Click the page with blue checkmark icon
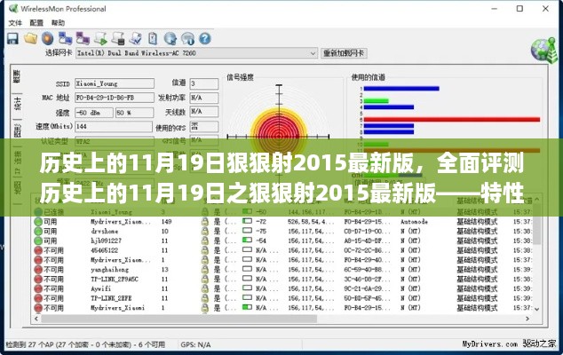 136,38
